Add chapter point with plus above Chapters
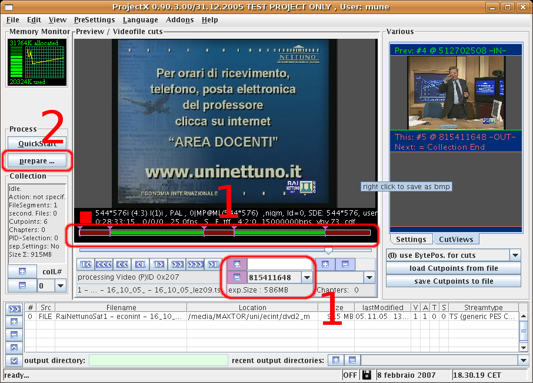533x383 pixels. coord(325,264)
